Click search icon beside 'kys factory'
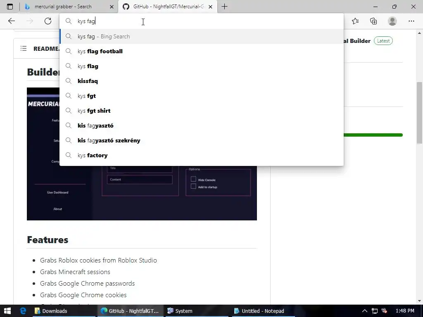 69,155
